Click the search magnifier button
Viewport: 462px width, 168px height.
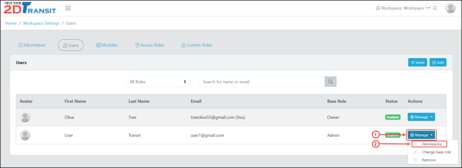point(331,82)
